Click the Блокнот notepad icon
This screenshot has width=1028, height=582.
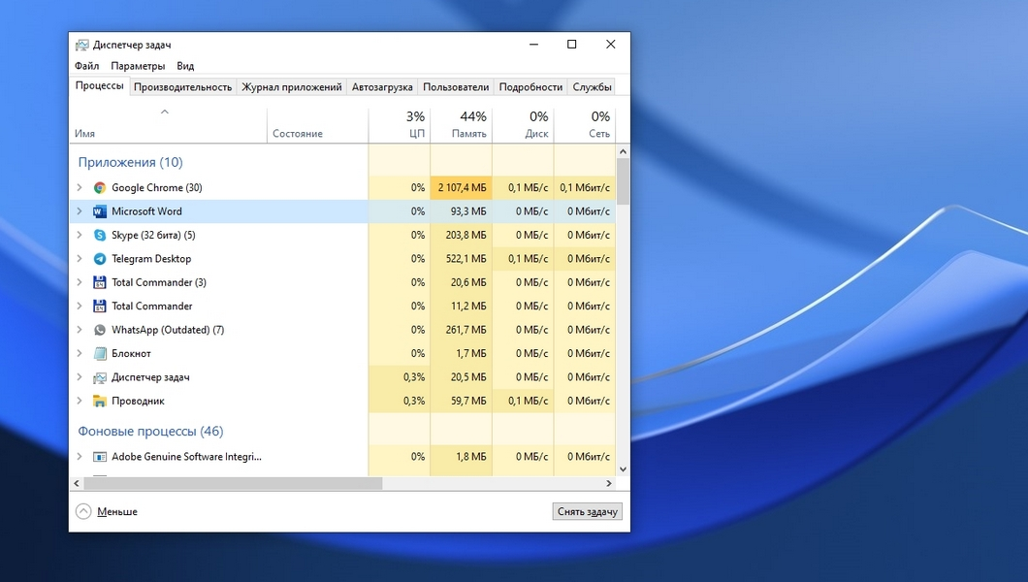click(x=100, y=354)
